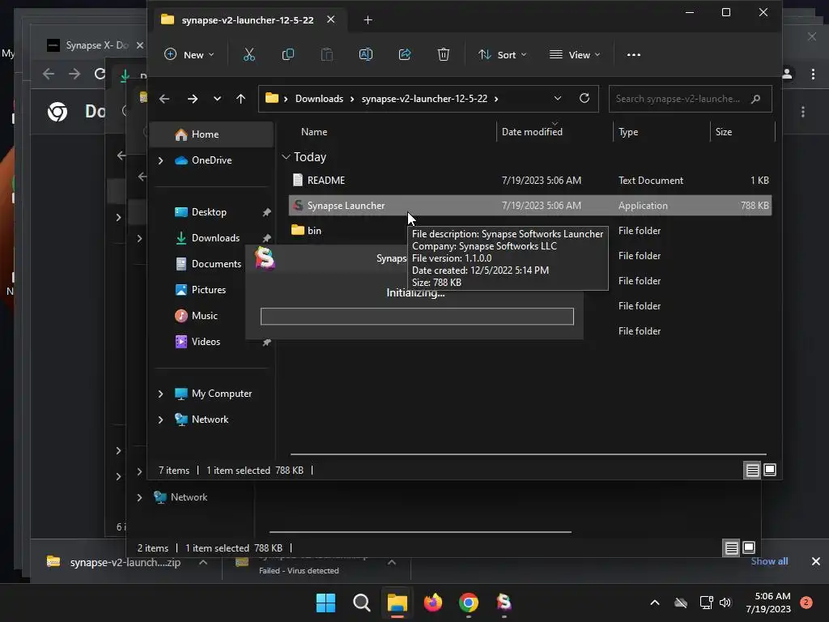The image size is (829, 622).
Task: Open recent locations chevron
Action: coord(217,99)
